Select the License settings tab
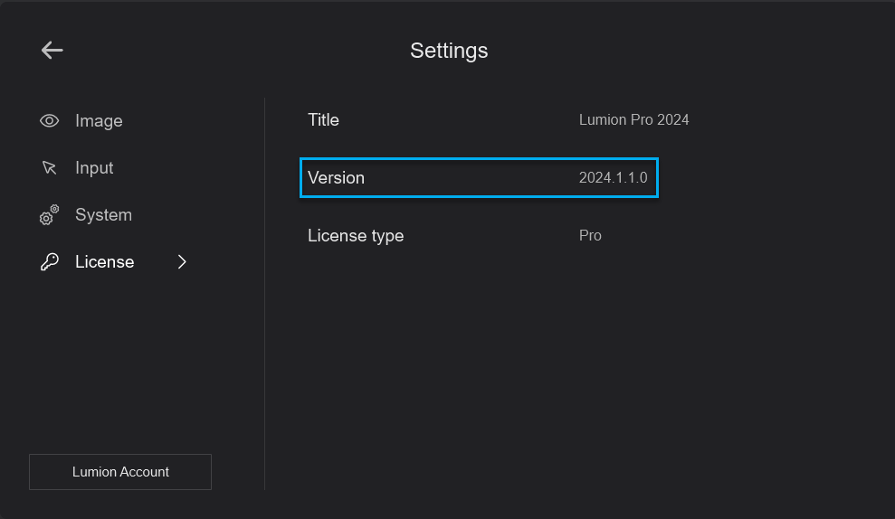 pyautogui.click(x=104, y=262)
